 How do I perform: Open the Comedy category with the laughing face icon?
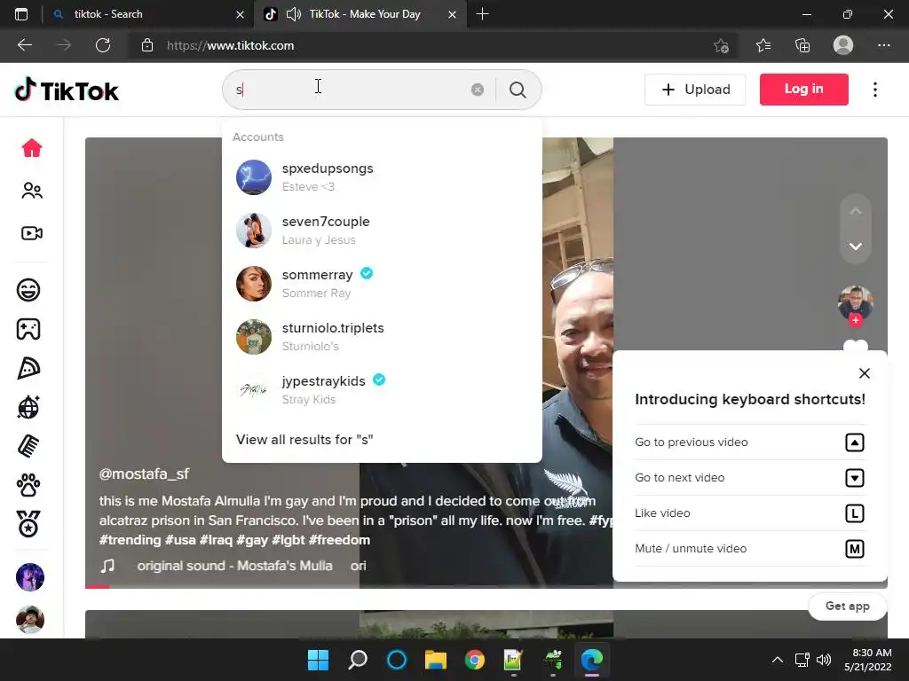28,290
